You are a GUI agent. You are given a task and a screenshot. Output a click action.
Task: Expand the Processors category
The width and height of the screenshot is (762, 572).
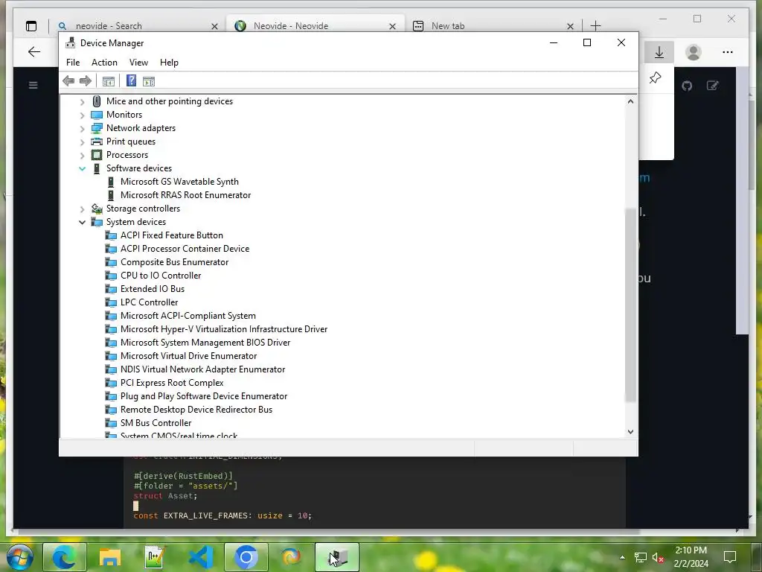pyautogui.click(x=82, y=155)
